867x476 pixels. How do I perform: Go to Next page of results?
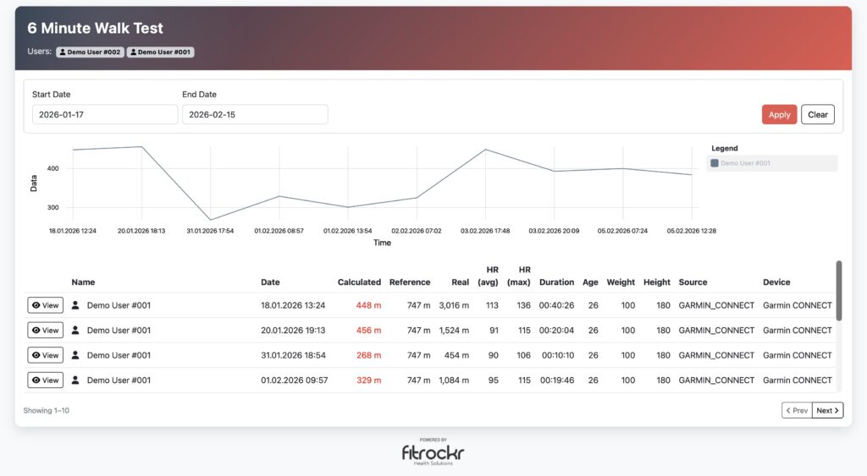pos(827,411)
